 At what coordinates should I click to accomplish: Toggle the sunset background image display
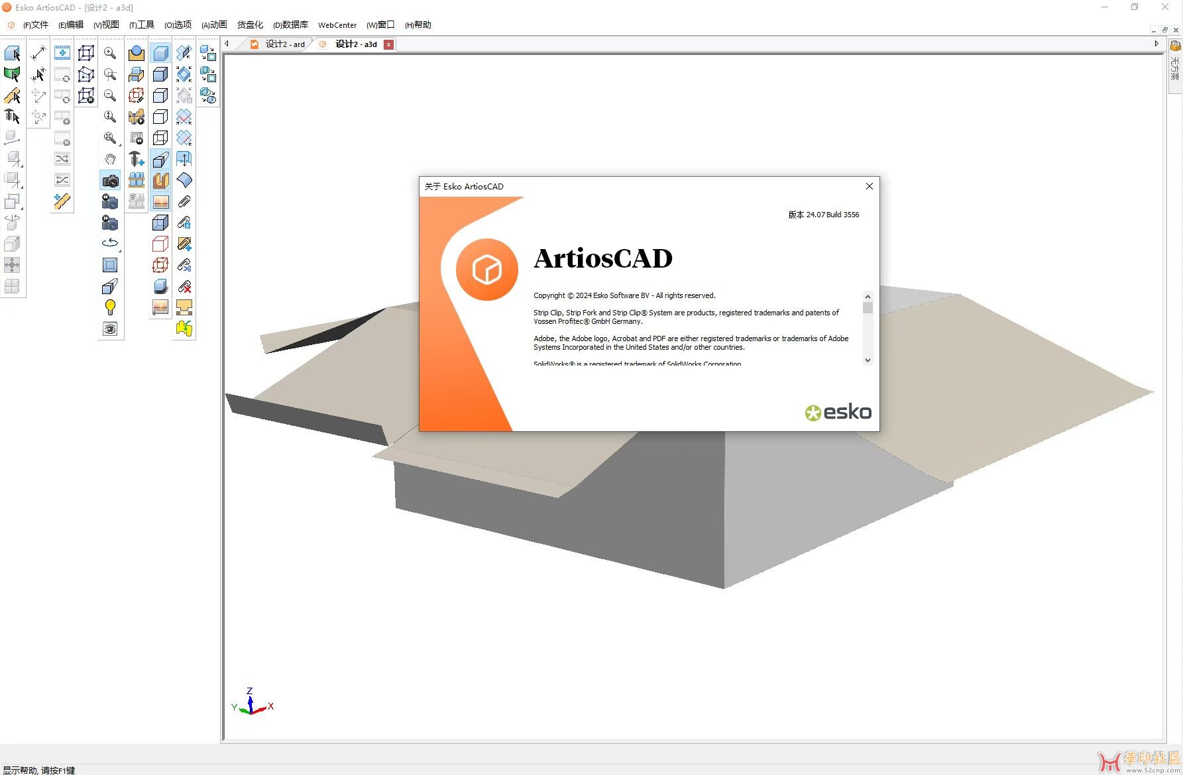coord(160,201)
